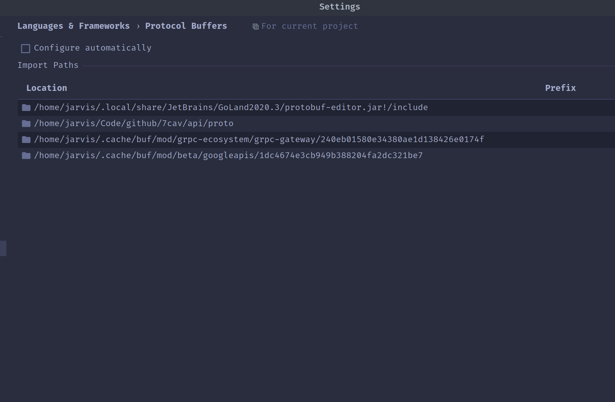The image size is (615, 402).
Task: Click the breadcrumb separator chevron after Languages & Frameworks
Action: coord(138,26)
